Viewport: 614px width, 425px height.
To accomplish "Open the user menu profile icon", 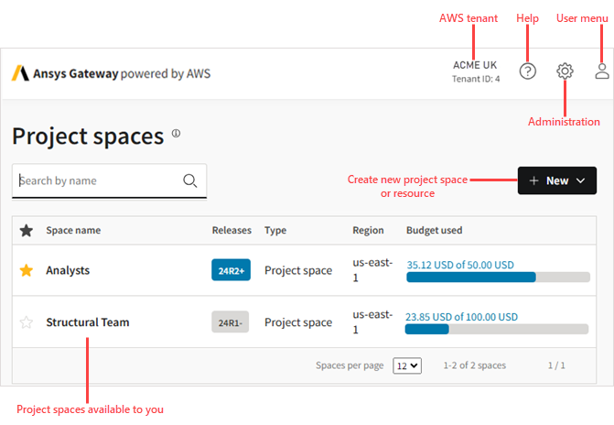I will click(x=602, y=71).
